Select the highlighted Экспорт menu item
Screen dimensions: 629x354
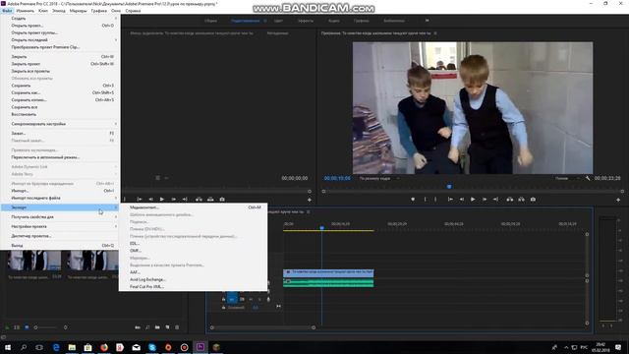[60, 207]
